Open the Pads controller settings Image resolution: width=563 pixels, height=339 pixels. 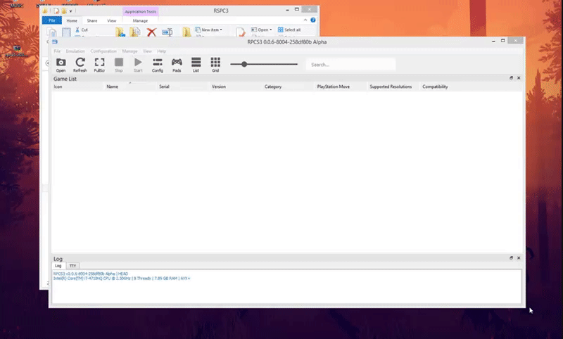[177, 65]
